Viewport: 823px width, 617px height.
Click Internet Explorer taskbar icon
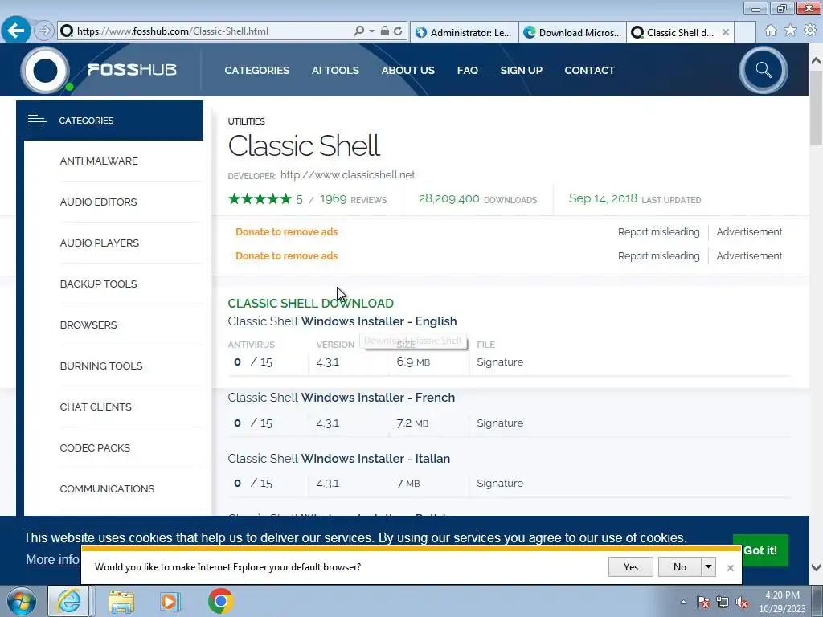click(69, 601)
